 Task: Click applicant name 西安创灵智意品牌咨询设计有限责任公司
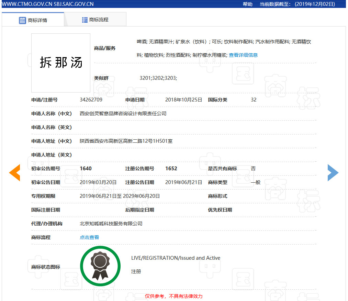point(123,113)
